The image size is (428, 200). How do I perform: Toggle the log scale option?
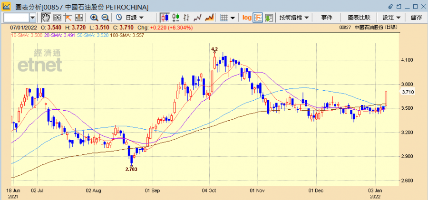[x=246, y=18]
